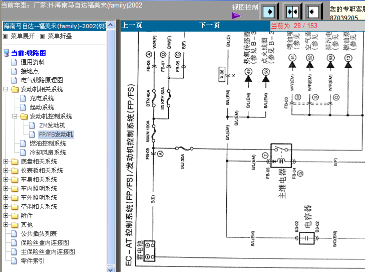Collapse the 发动机相关系统 tree node
This screenshot has height=272, width=365.
pyautogui.click(x=6, y=89)
